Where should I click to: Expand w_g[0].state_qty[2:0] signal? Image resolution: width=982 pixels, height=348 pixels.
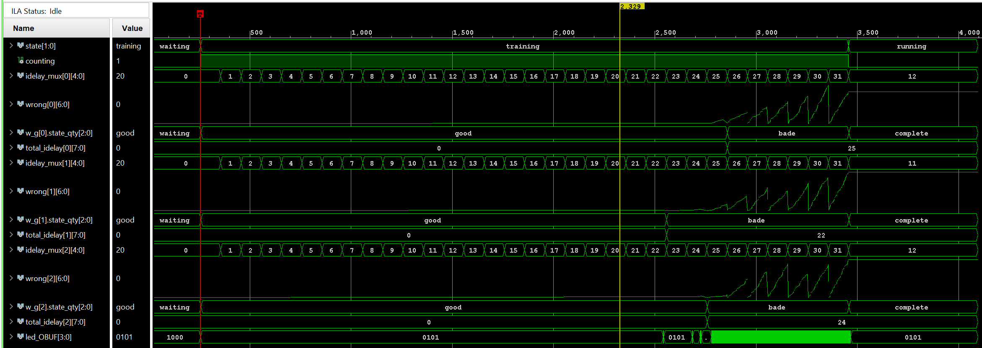(11, 133)
